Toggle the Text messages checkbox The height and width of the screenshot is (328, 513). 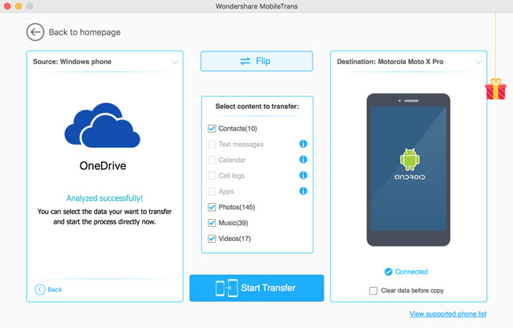[212, 144]
